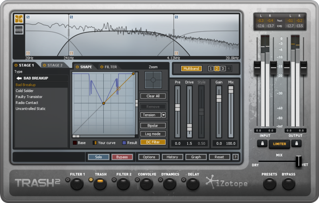319x203 pixels.
Task: Toggle Stage 2 power icon
Action: coord(45,65)
